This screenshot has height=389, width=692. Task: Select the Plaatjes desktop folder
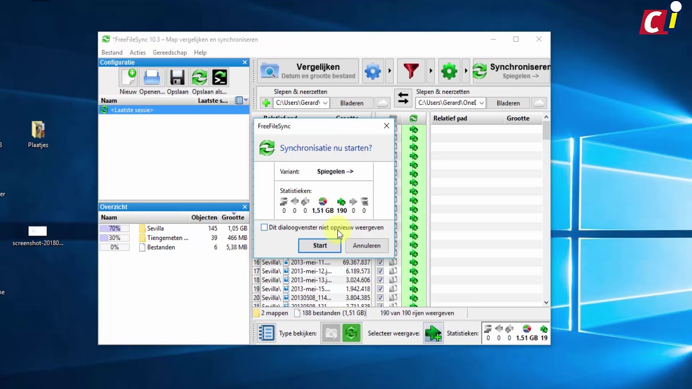[38, 135]
